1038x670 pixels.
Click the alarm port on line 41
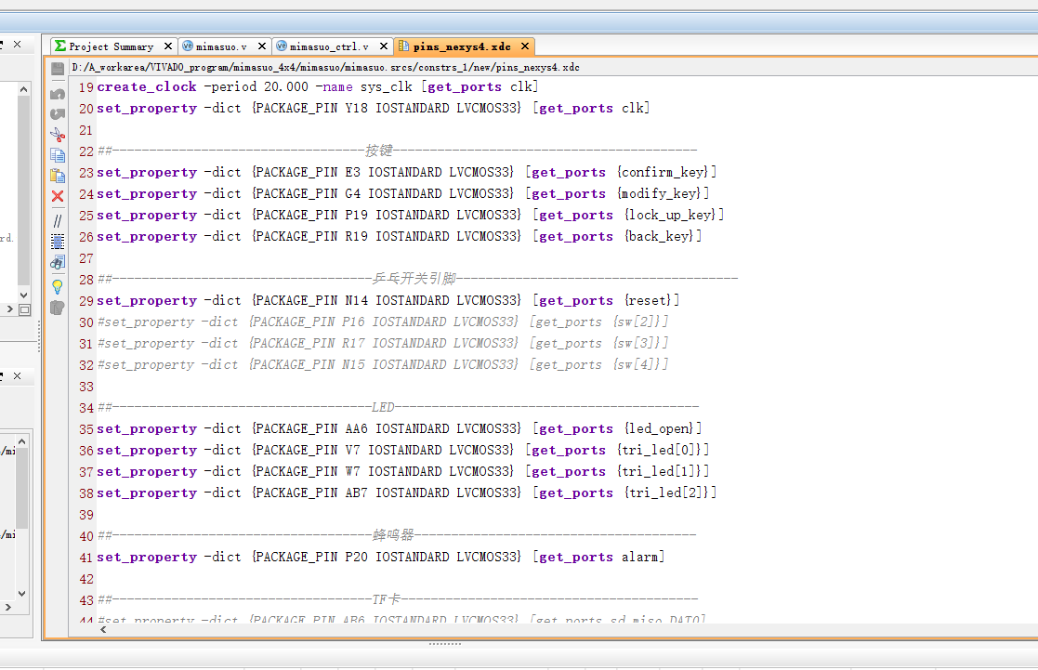(639, 557)
